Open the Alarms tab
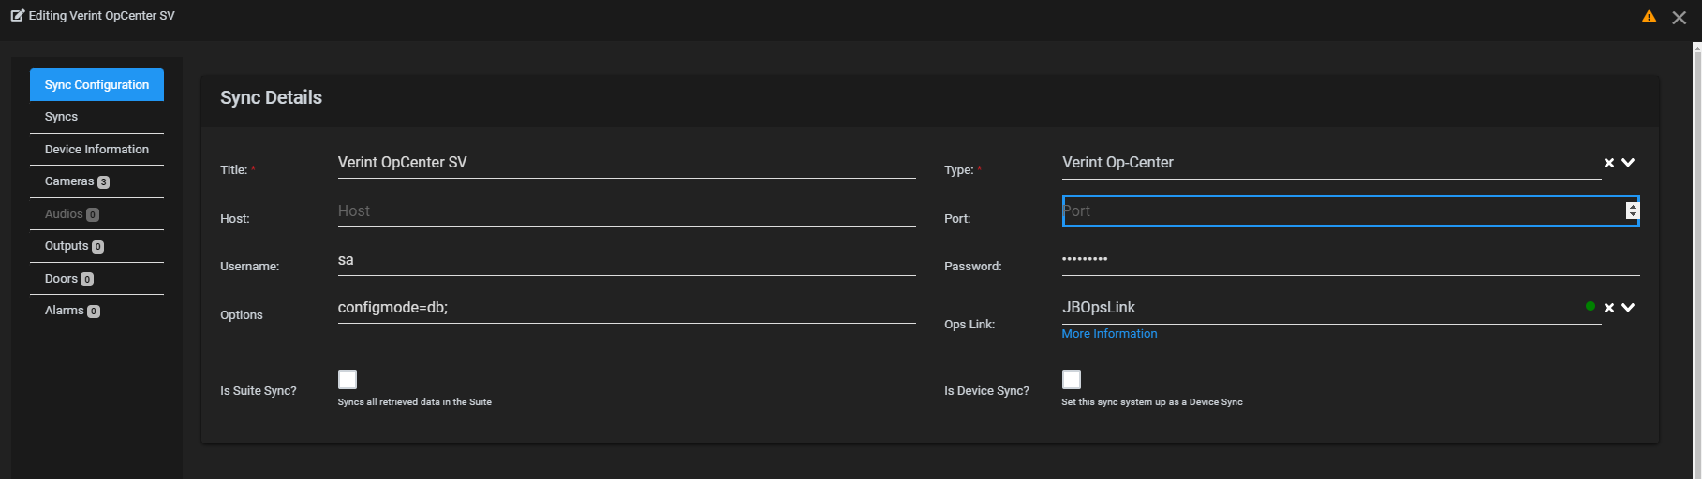The image size is (1702, 479). (96, 311)
